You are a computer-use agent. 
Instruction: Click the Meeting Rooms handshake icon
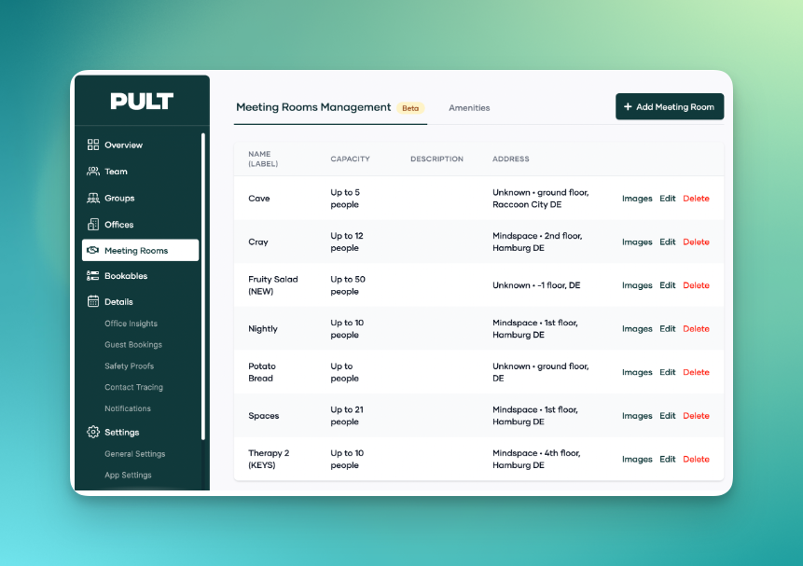(92, 251)
